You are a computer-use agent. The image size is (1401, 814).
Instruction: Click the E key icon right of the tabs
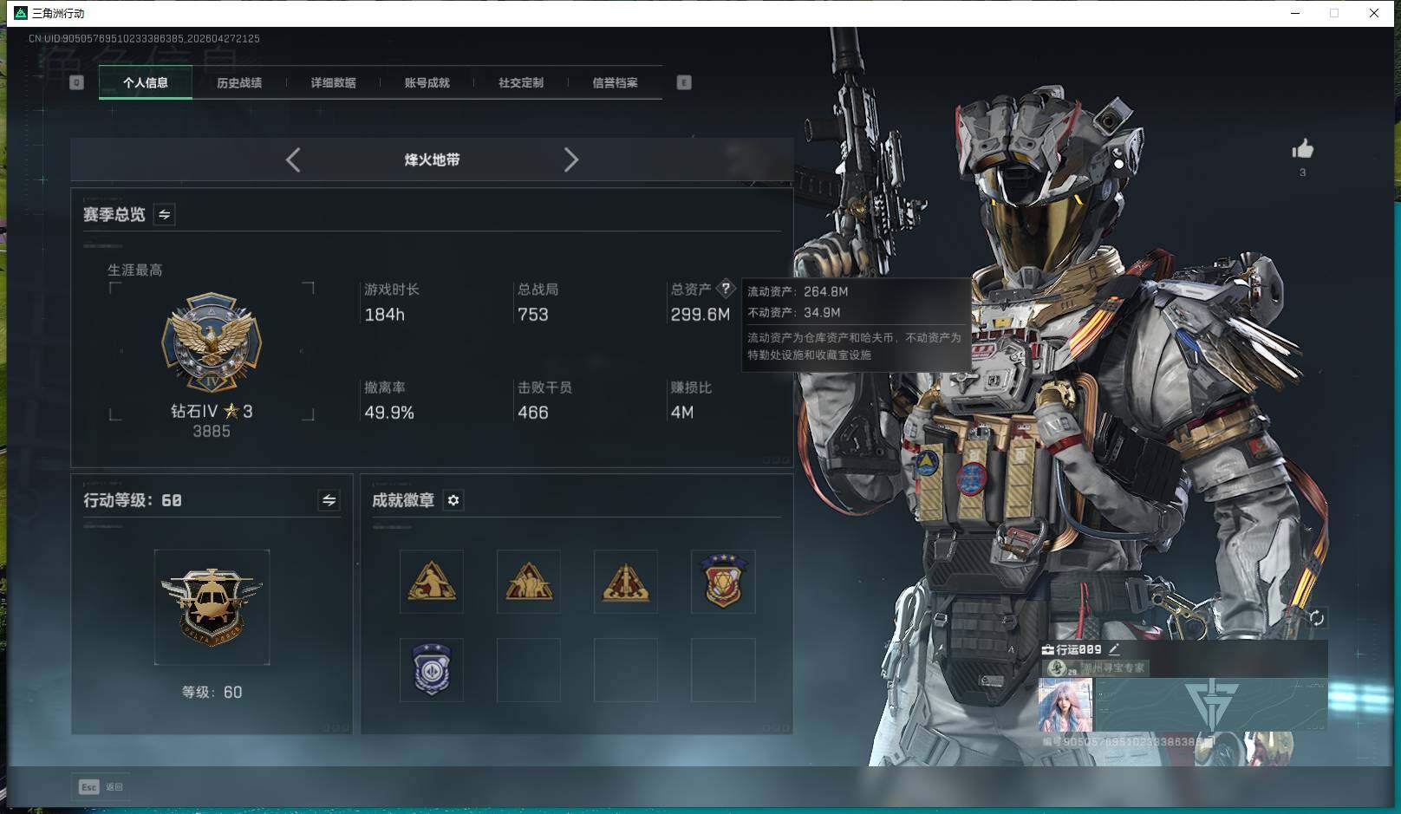click(x=684, y=82)
